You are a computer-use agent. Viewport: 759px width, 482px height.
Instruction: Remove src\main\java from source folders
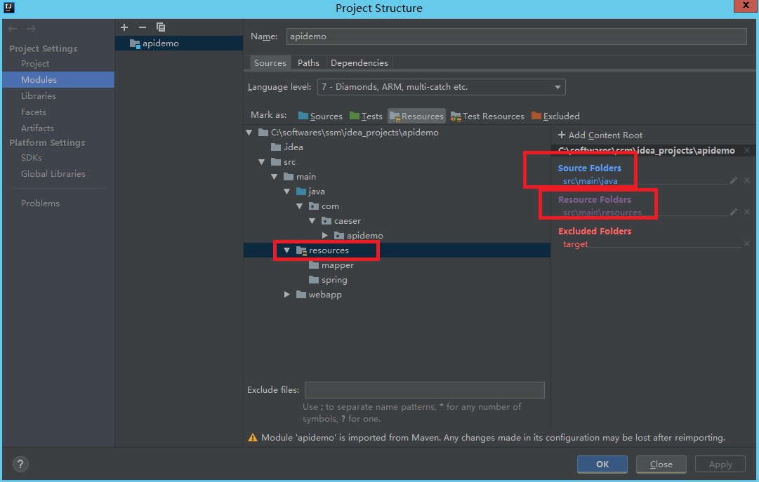click(x=747, y=180)
